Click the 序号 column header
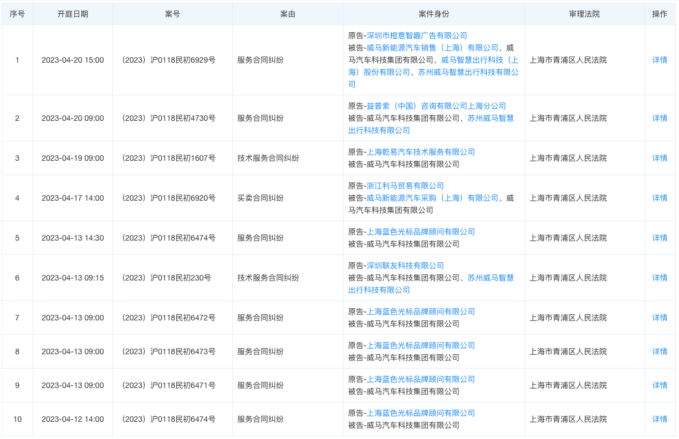This screenshot has height=439, width=679. (x=17, y=14)
